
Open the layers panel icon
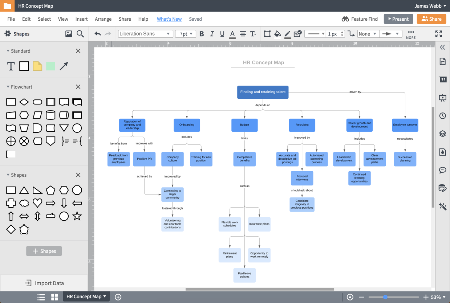tap(442, 134)
